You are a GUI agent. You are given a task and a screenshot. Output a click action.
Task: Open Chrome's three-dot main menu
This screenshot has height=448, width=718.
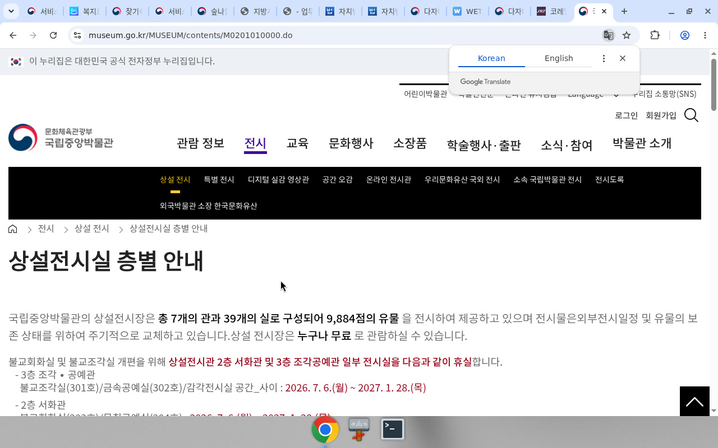(705, 35)
